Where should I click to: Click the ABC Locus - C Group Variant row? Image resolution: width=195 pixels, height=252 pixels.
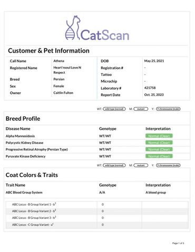coord(97,225)
